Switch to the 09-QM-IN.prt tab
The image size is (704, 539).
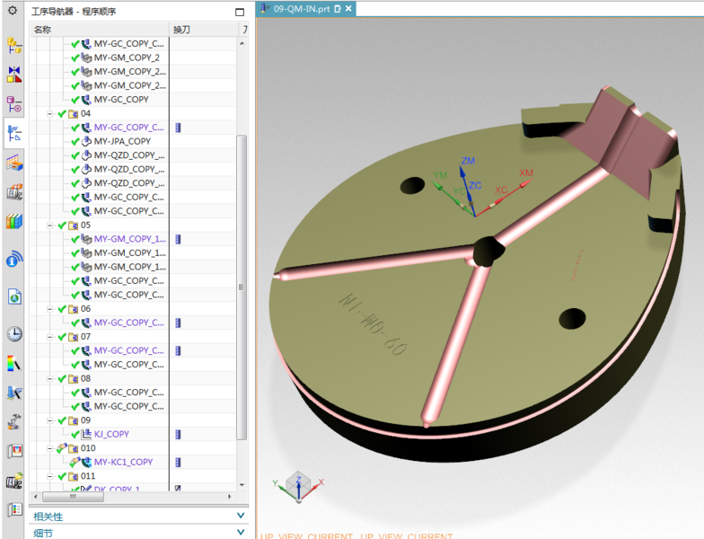click(301, 8)
